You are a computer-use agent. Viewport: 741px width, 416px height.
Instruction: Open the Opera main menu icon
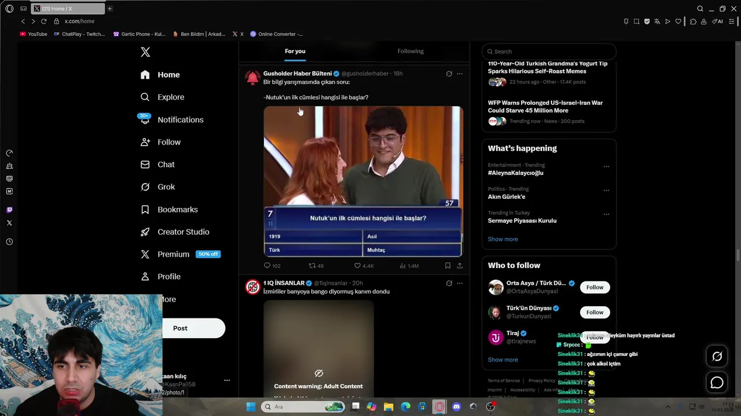pos(9,9)
